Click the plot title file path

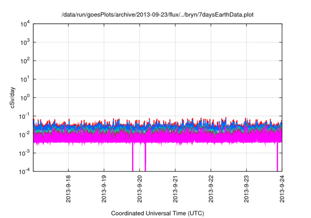click(157, 15)
